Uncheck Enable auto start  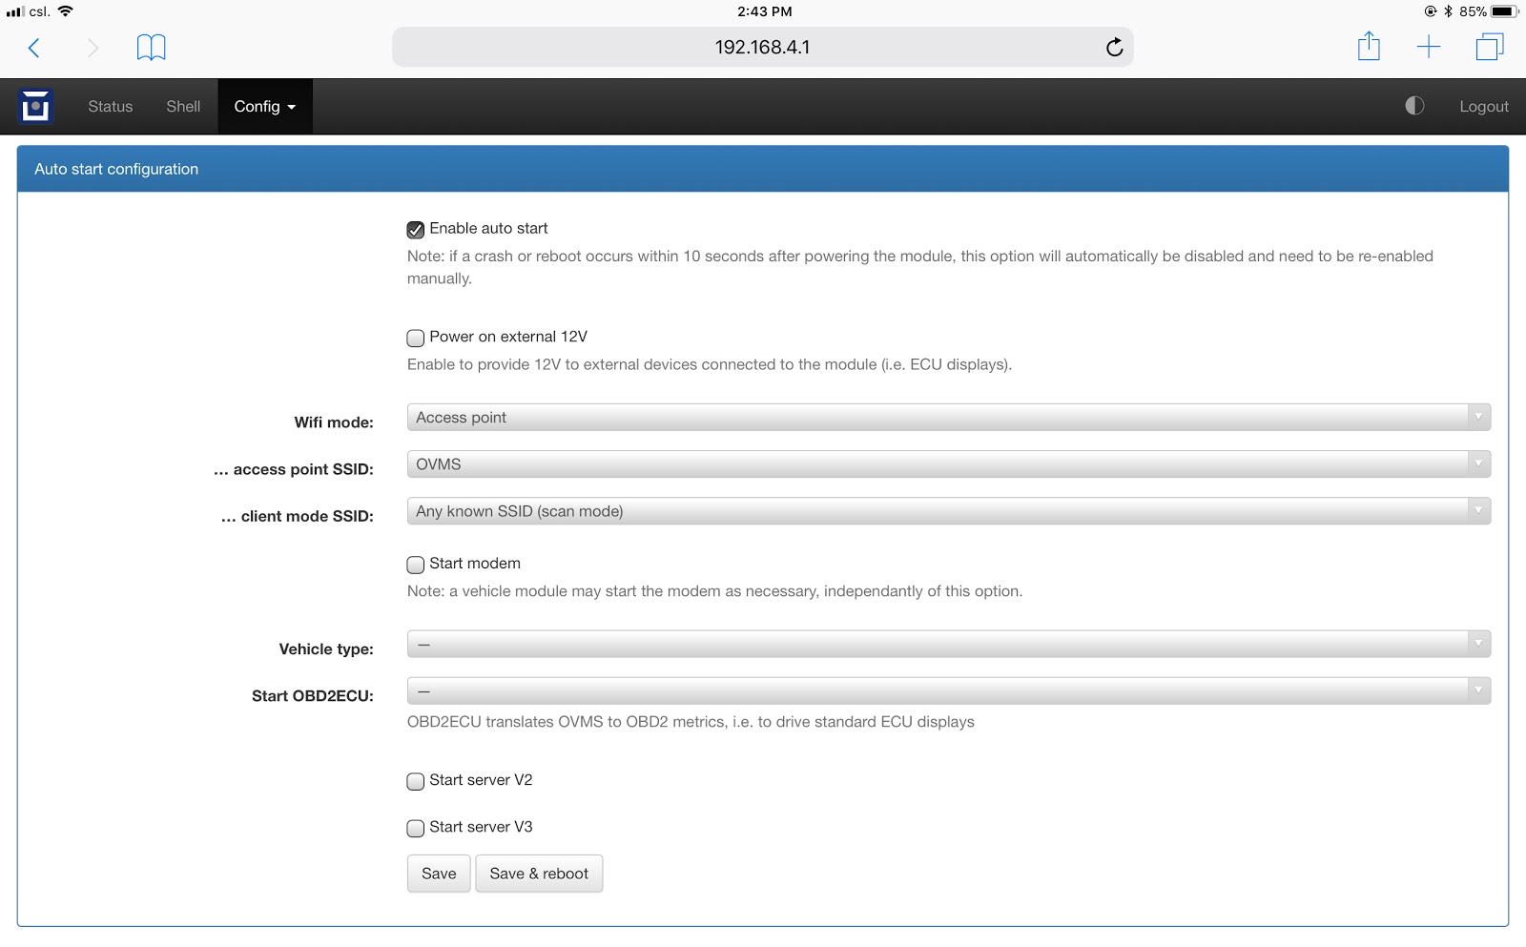click(416, 230)
